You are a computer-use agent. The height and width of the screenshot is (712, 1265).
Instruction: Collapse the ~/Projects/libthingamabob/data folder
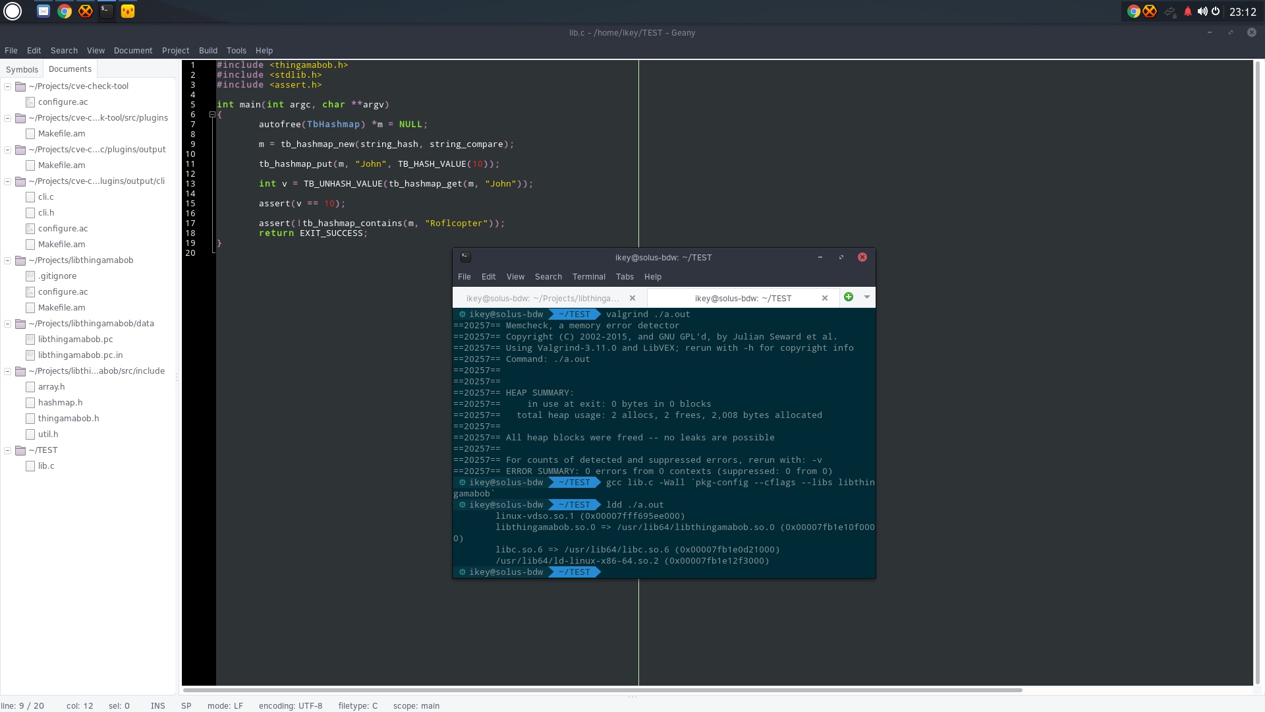pyautogui.click(x=7, y=324)
